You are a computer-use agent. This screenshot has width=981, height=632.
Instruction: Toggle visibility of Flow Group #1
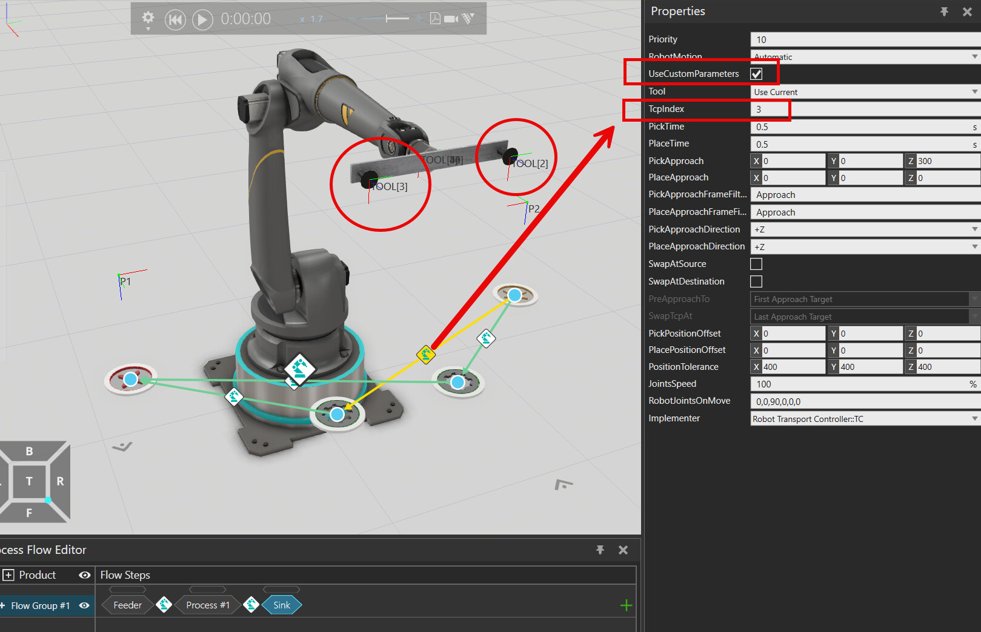84,605
